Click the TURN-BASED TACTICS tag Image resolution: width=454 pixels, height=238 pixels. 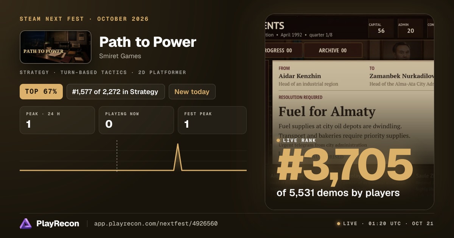pos(93,72)
